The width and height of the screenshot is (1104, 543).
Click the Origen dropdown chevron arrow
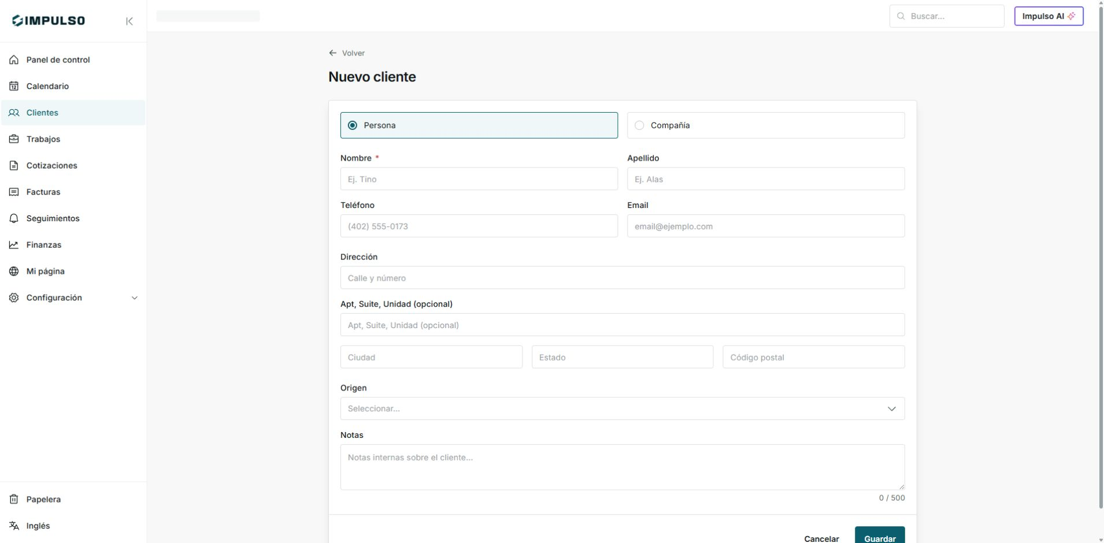click(892, 409)
